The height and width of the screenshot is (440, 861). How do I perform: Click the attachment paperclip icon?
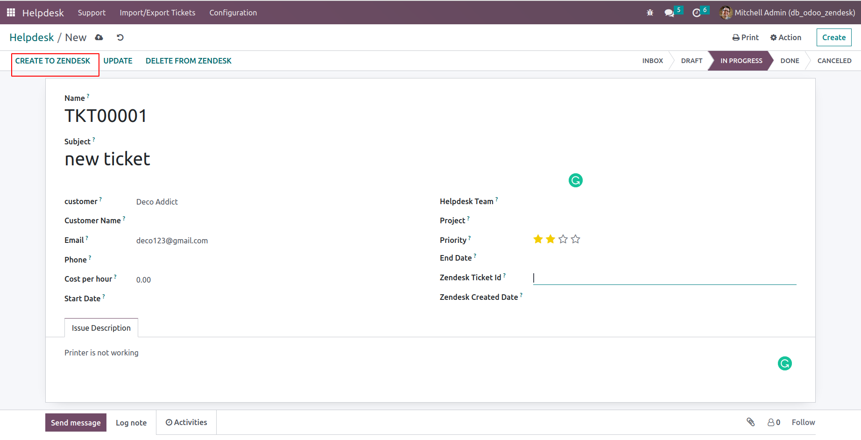tap(750, 422)
